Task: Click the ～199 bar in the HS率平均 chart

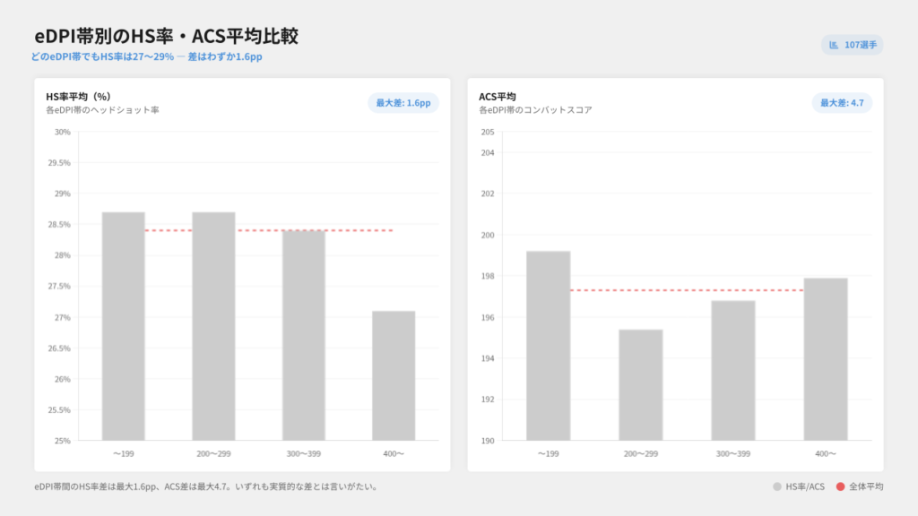Action: [x=123, y=326]
